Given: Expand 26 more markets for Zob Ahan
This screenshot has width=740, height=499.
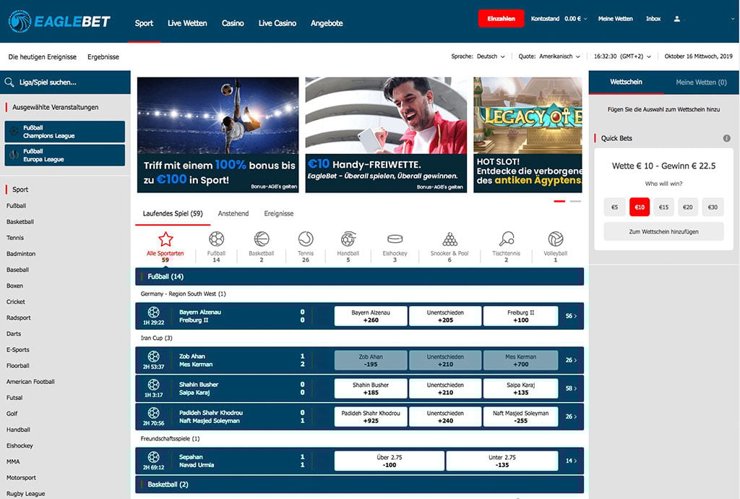Looking at the screenshot, I should tap(571, 360).
